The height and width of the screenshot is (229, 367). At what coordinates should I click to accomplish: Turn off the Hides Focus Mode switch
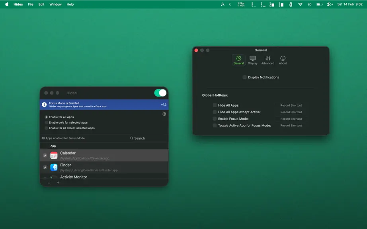pos(160,93)
